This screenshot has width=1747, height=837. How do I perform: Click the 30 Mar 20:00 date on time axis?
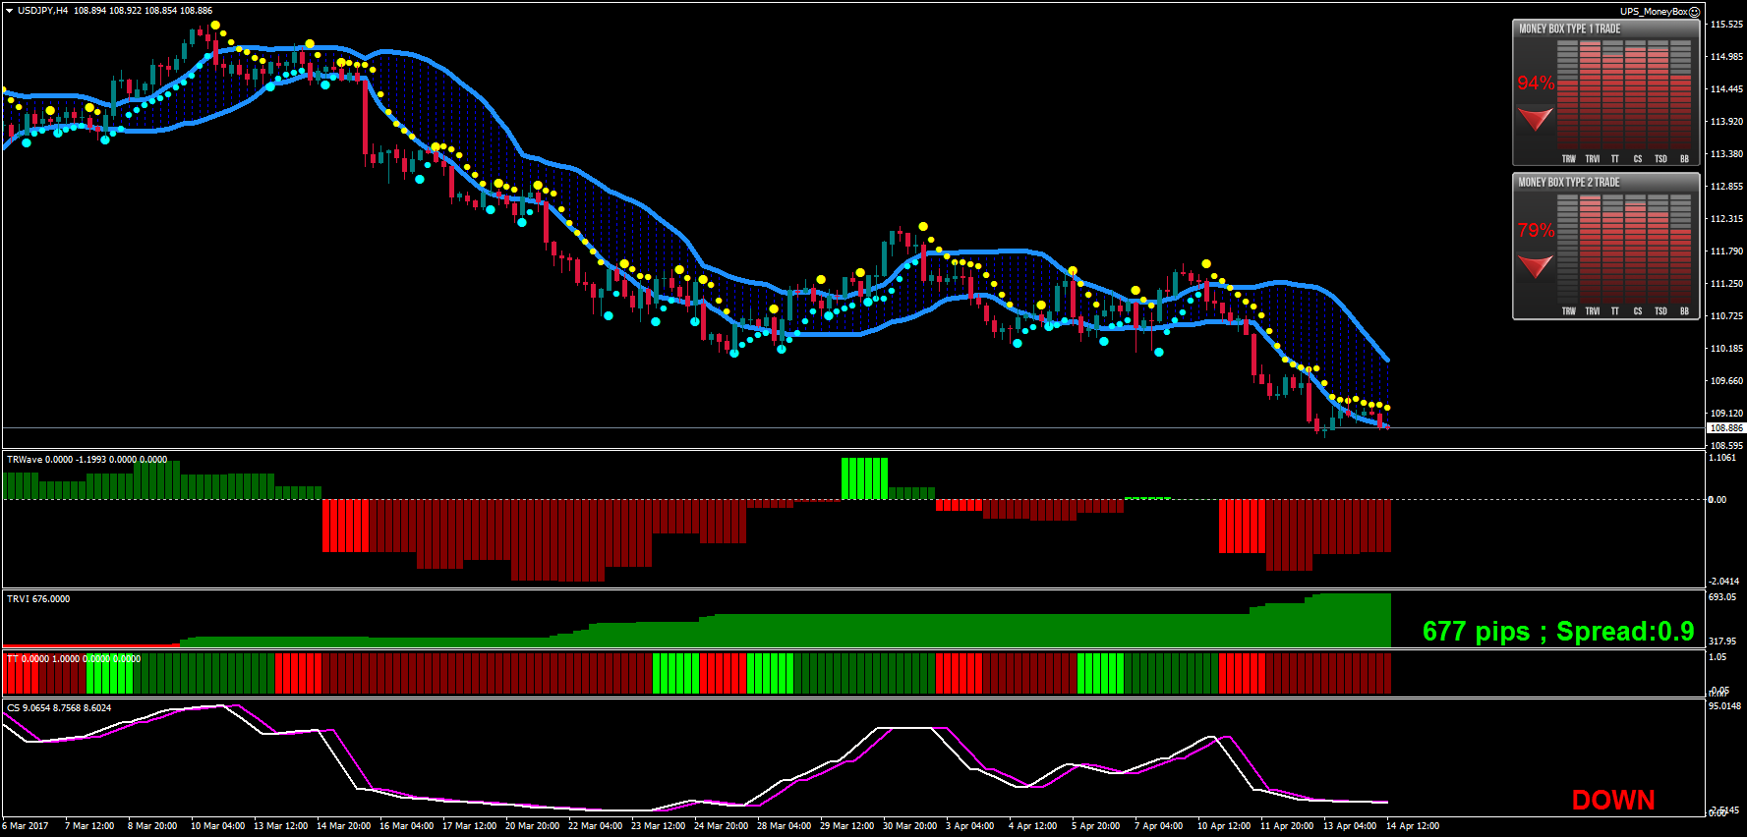[x=909, y=826]
